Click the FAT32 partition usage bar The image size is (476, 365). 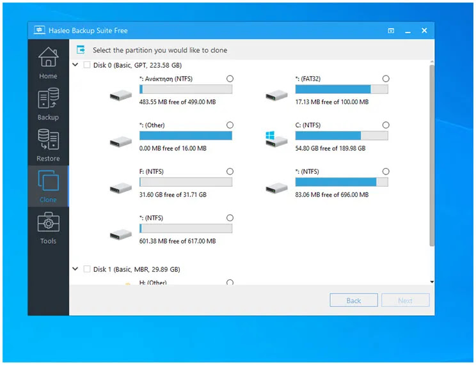coord(342,89)
